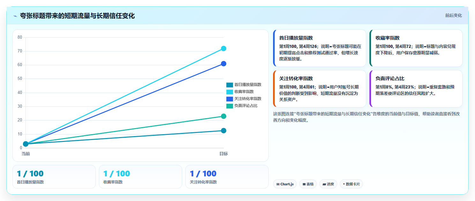Click the 表格 chip icon
Image resolution: width=475 pixels, height=201 pixels.
[x=304, y=184]
